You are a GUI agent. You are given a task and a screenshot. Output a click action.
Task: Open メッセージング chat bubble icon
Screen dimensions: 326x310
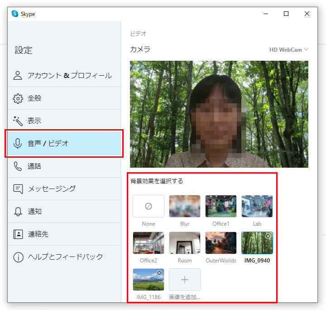pyautogui.click(x=18, y=189)
